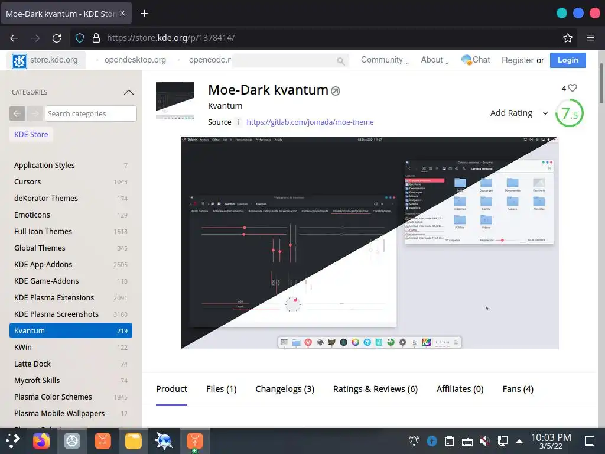Screen dimensions: 605x454
Task: Open the Changelogs (3) tab
Action: pos(285,389)
